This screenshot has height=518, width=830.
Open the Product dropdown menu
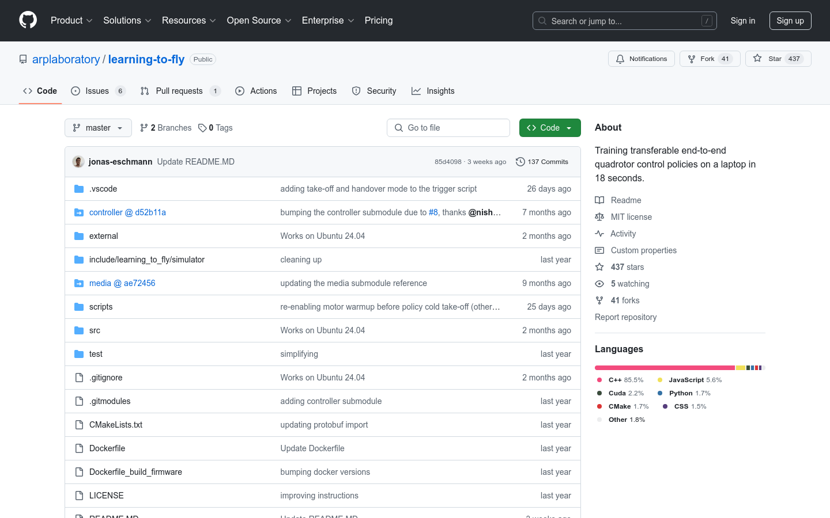71,20
